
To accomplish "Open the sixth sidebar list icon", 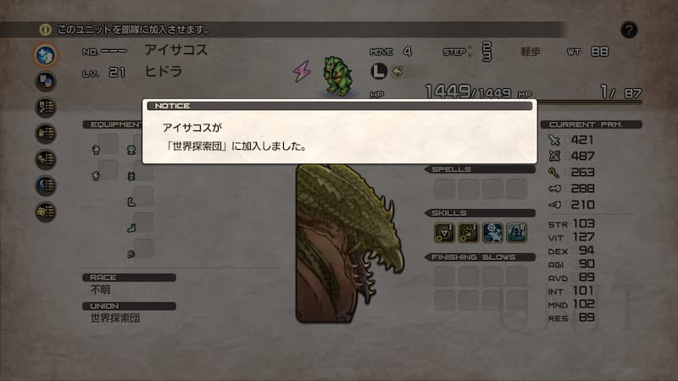I will click(46, 185).
